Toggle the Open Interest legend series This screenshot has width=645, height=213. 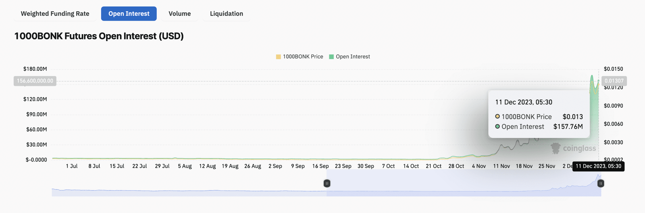click(350, 57)
